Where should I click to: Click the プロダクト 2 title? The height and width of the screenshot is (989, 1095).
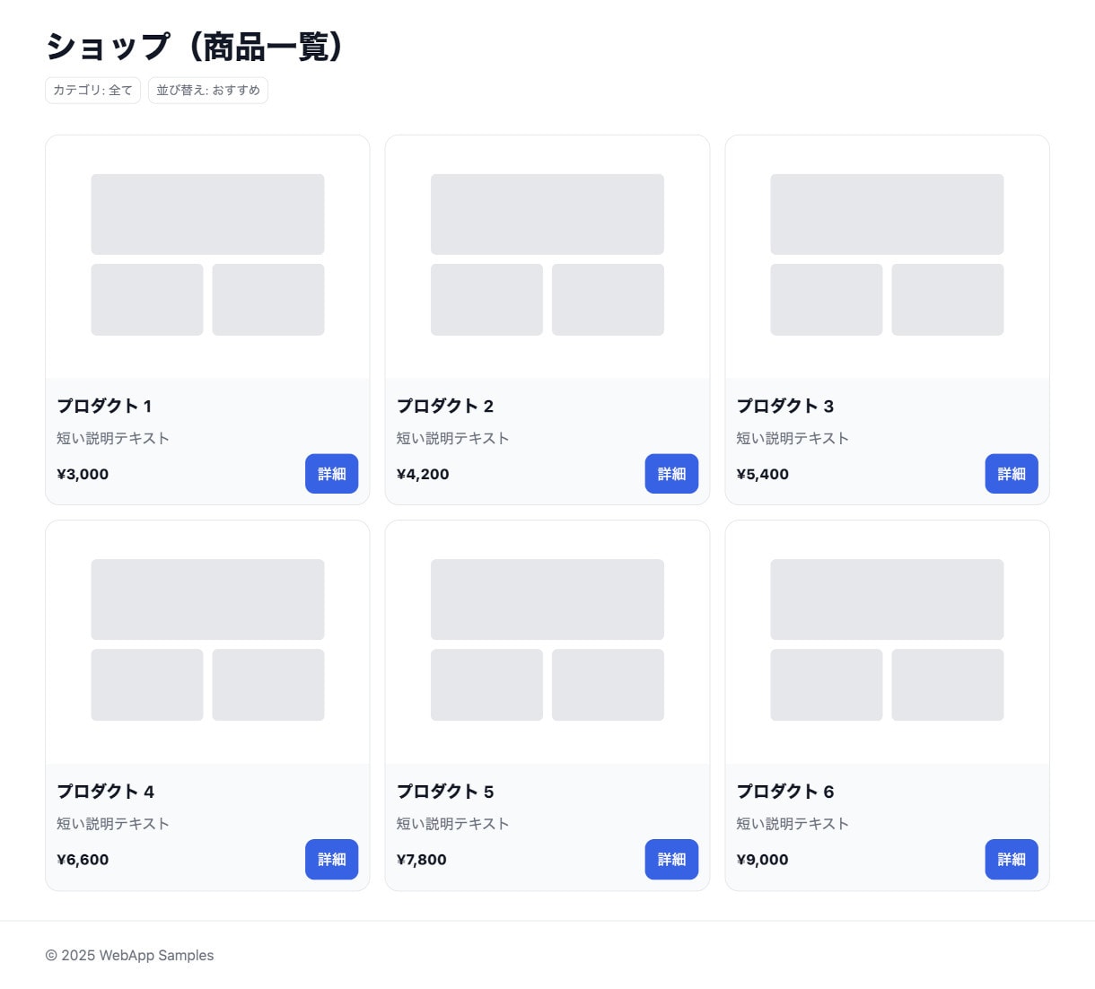pyautogui.click(x=445, y=406)
